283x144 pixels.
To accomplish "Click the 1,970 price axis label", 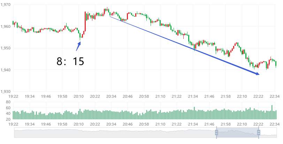I will coord(6,5).
